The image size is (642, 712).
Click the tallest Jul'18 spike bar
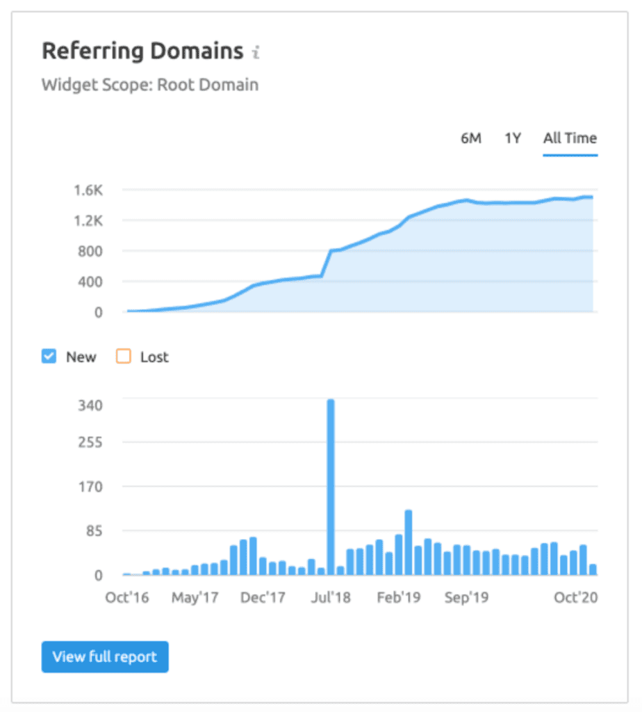tap(331, 487)
